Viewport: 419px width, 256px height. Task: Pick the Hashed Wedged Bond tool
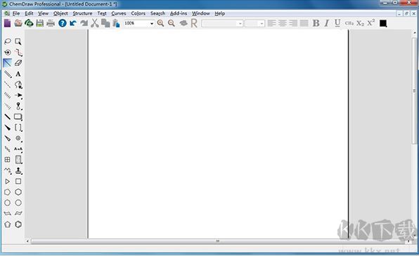click(x=8, y=106)
